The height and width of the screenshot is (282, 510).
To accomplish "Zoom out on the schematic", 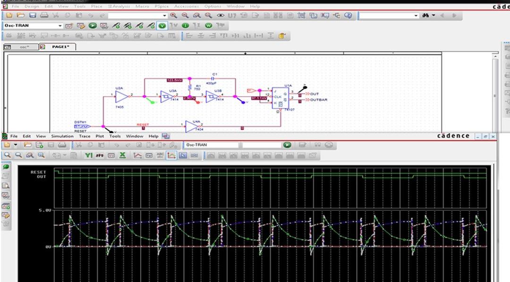I will point(185,15).
